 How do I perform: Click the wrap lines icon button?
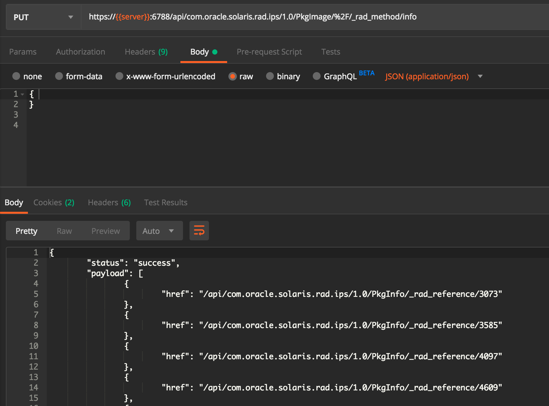[x=199, y=231]
